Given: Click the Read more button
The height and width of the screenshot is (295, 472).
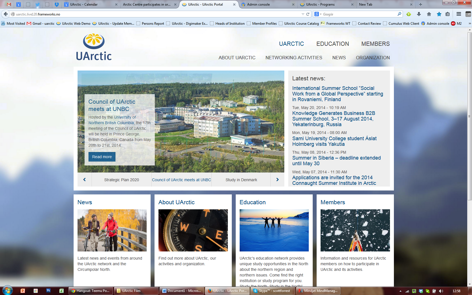Looking at the screenshot, I should click(102, 157).
